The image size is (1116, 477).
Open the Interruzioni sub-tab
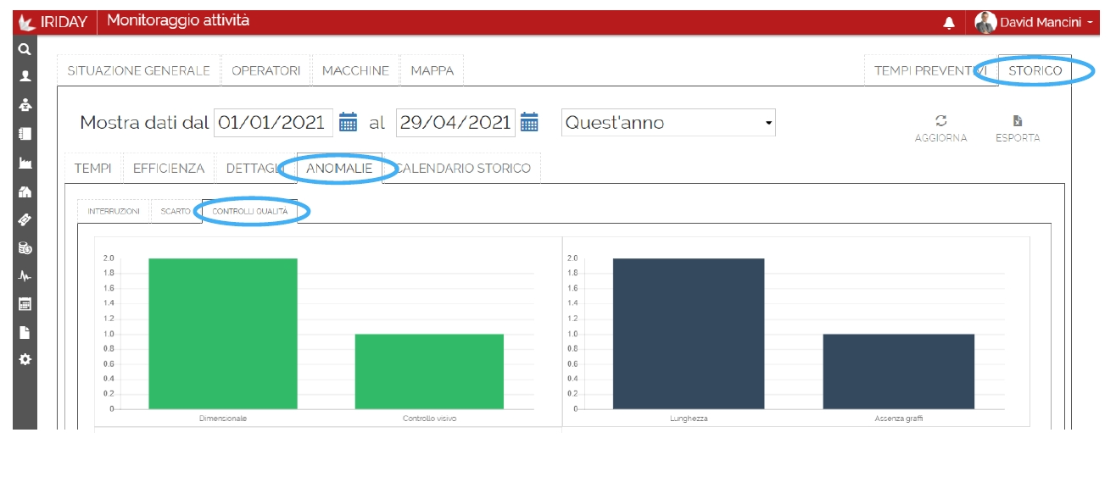pos(114,211)
